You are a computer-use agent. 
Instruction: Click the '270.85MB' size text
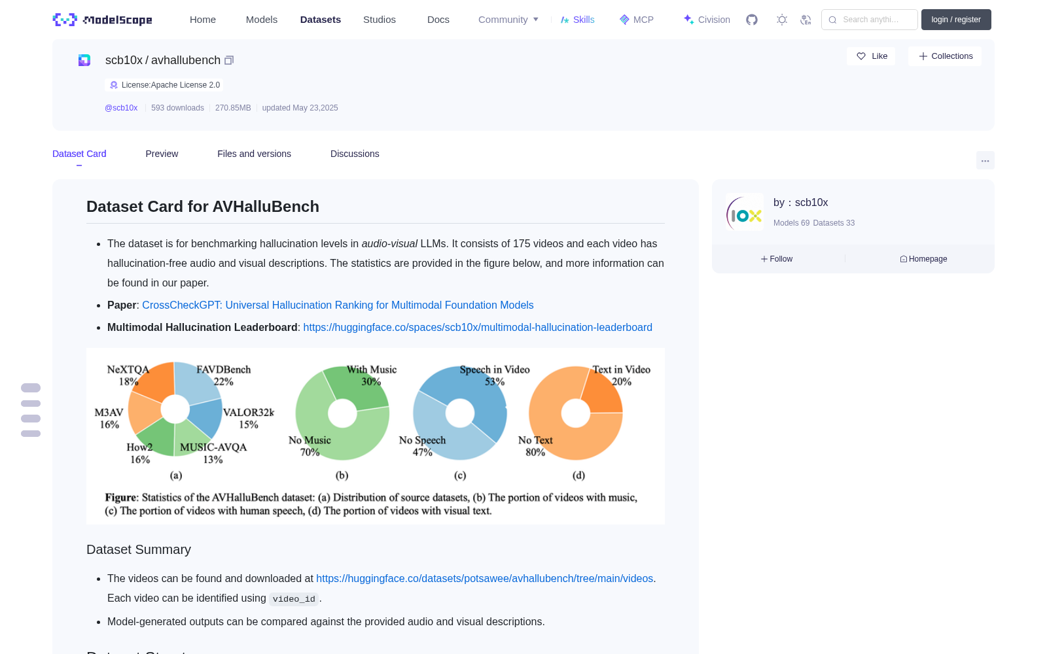coord(233,108)
